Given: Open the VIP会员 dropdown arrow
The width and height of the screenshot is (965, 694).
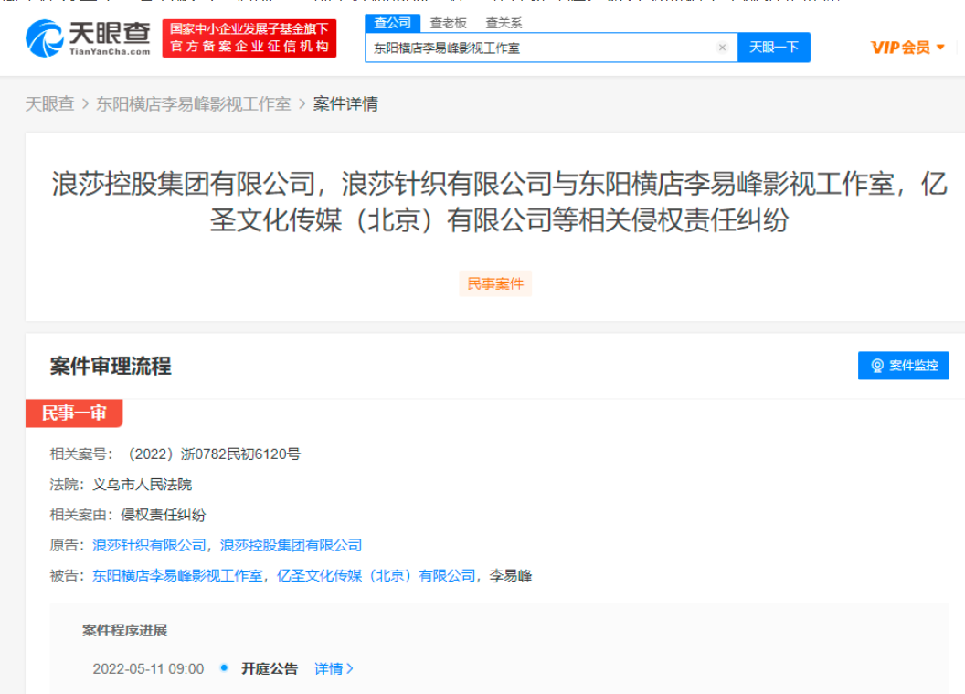Looking at the screenshot, I should pos(940,48).
